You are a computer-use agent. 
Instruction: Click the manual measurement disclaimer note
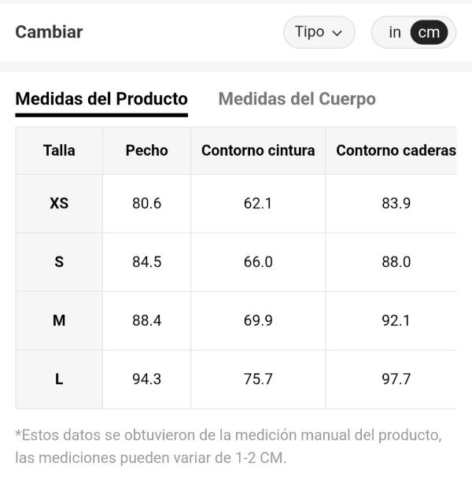(x=228, y=446)
